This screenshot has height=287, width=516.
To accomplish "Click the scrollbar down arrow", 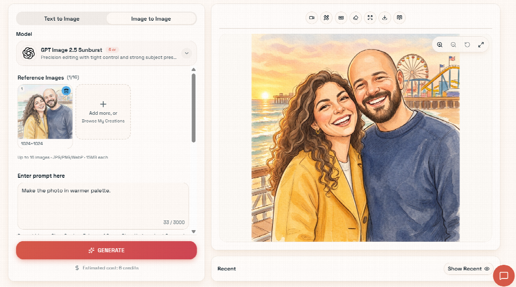I will (x=193, y=232).
